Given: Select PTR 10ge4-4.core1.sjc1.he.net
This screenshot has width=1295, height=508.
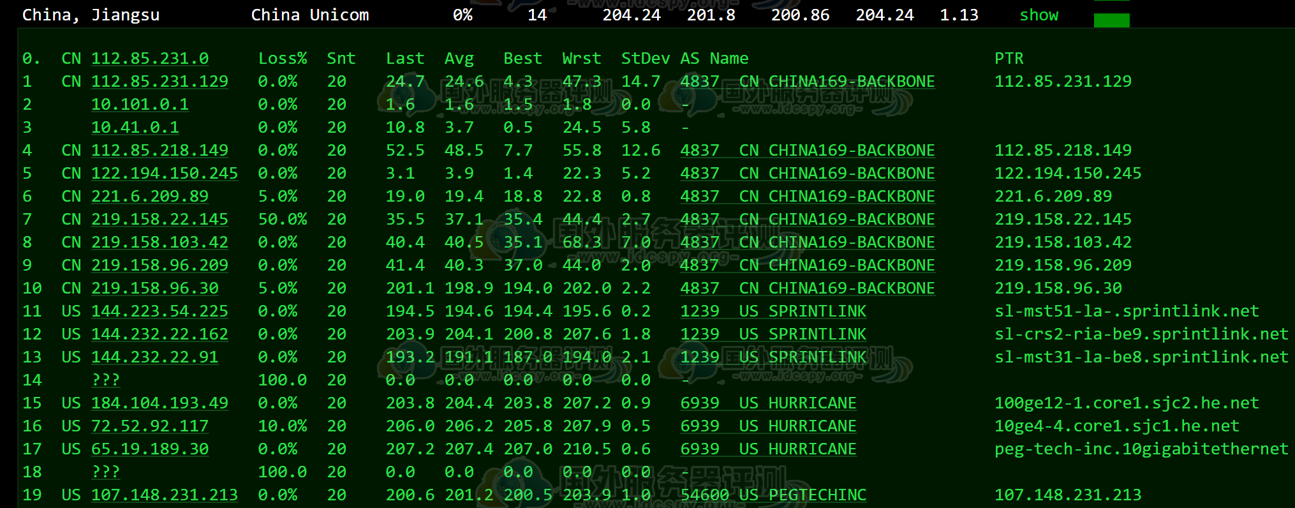Looking at the screenshot, I should [1117, 426].
